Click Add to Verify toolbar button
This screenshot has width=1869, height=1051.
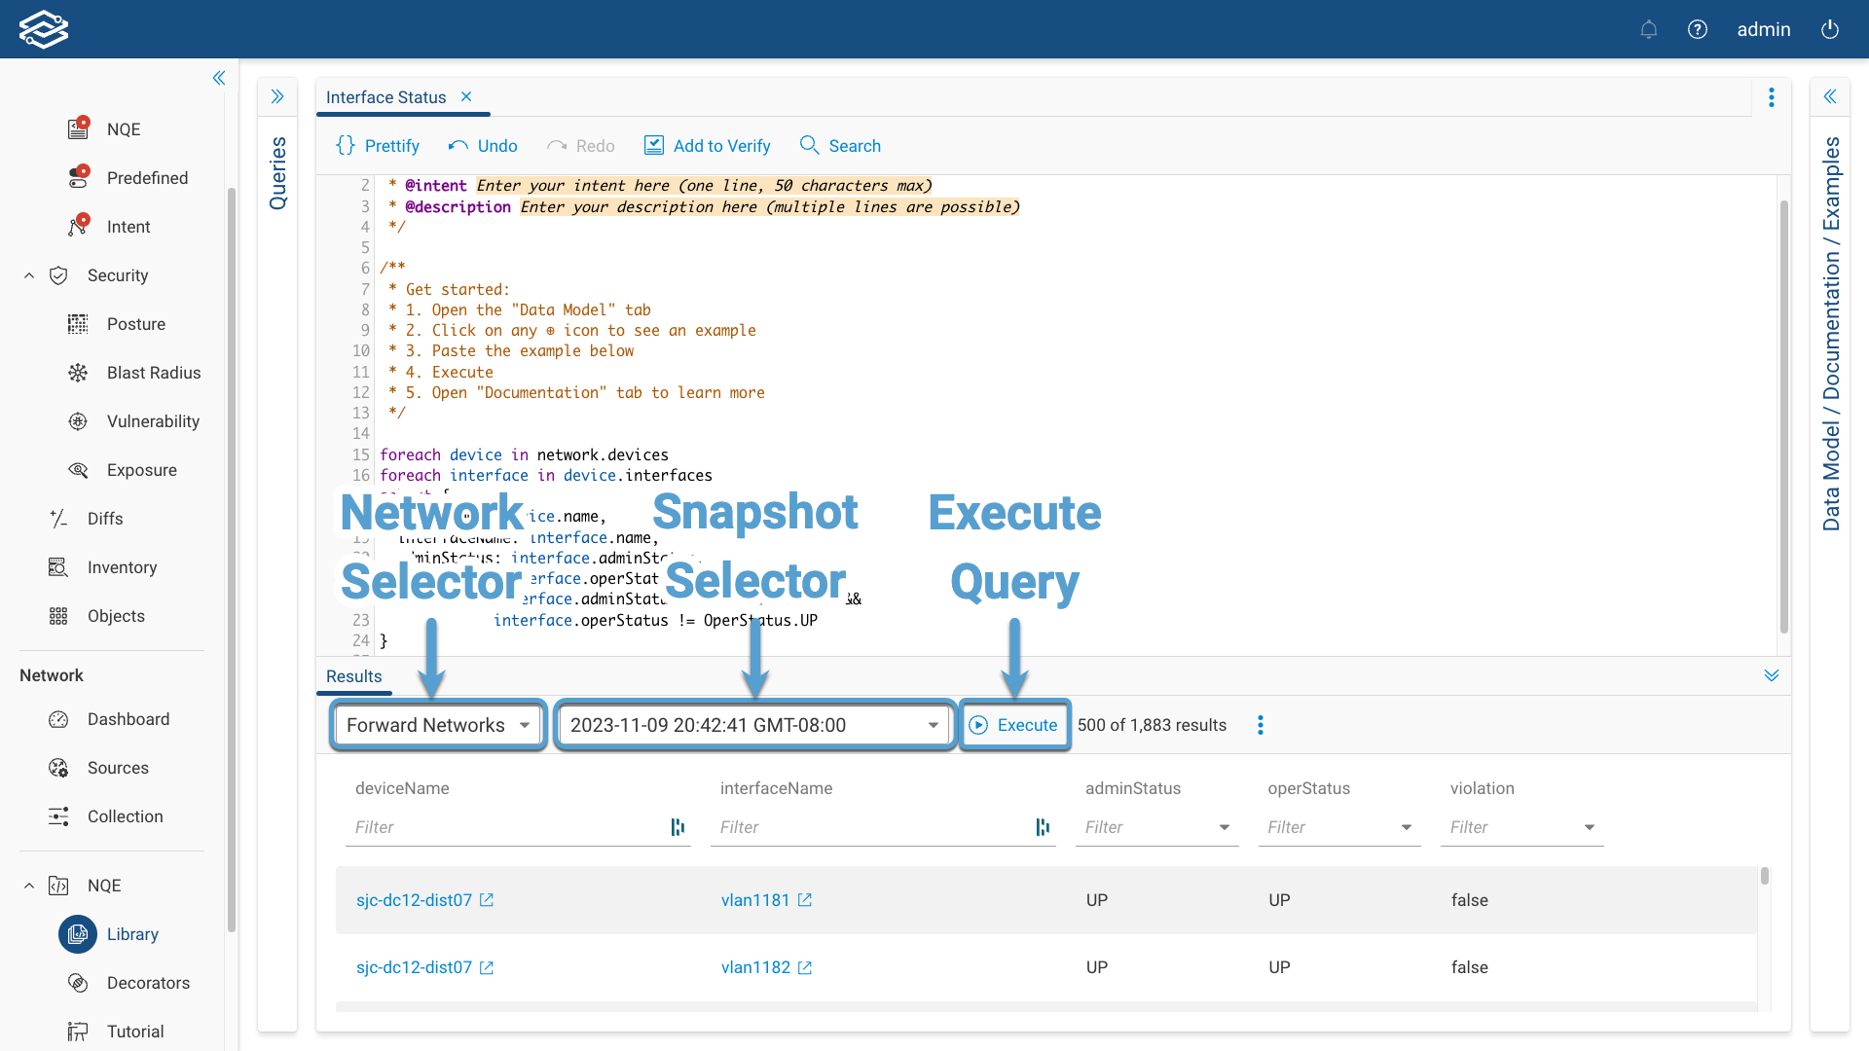[x=708, y=146]
